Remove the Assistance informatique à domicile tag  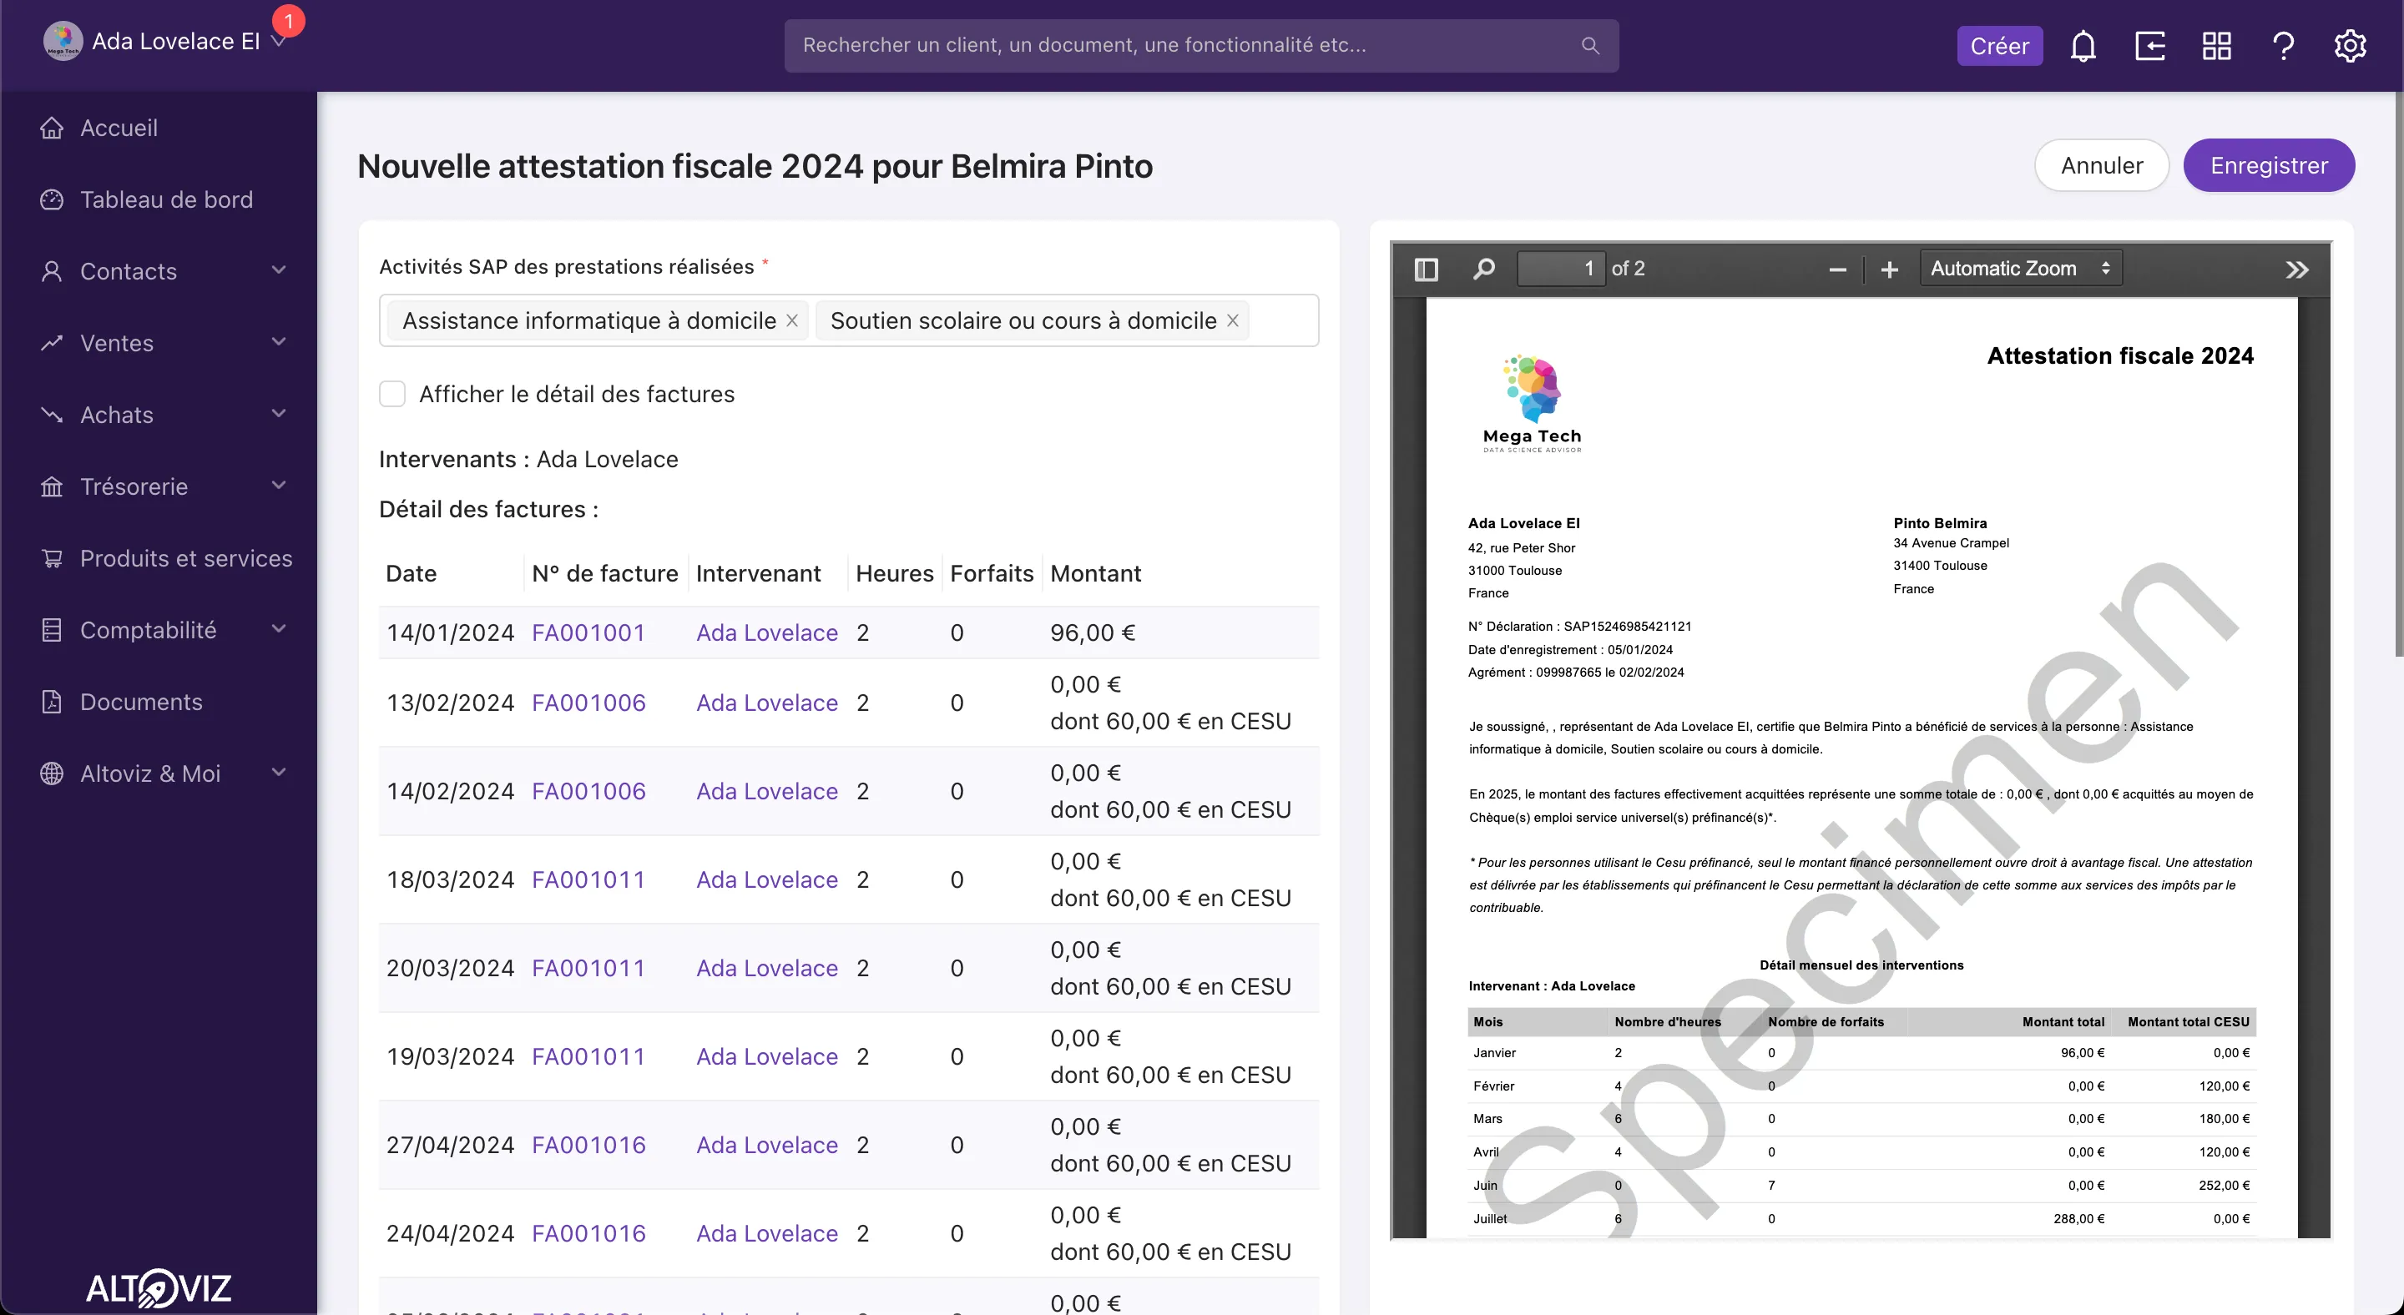tap(791, 320)
